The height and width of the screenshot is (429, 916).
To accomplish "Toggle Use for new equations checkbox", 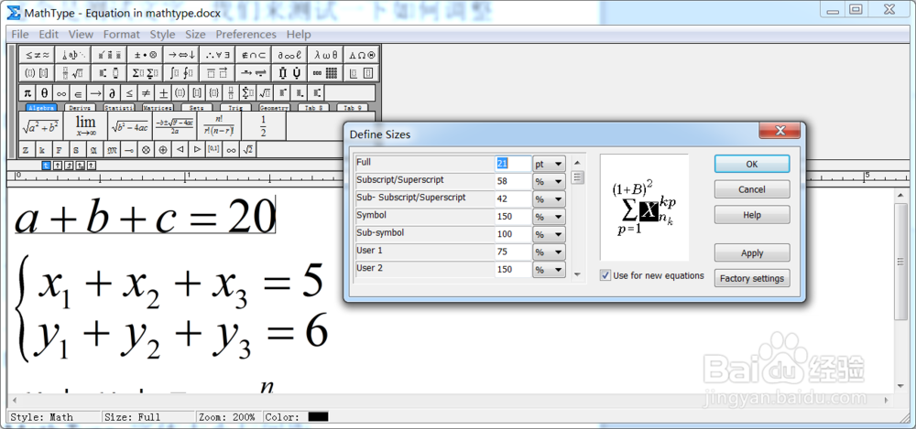I will pos(605,275).
